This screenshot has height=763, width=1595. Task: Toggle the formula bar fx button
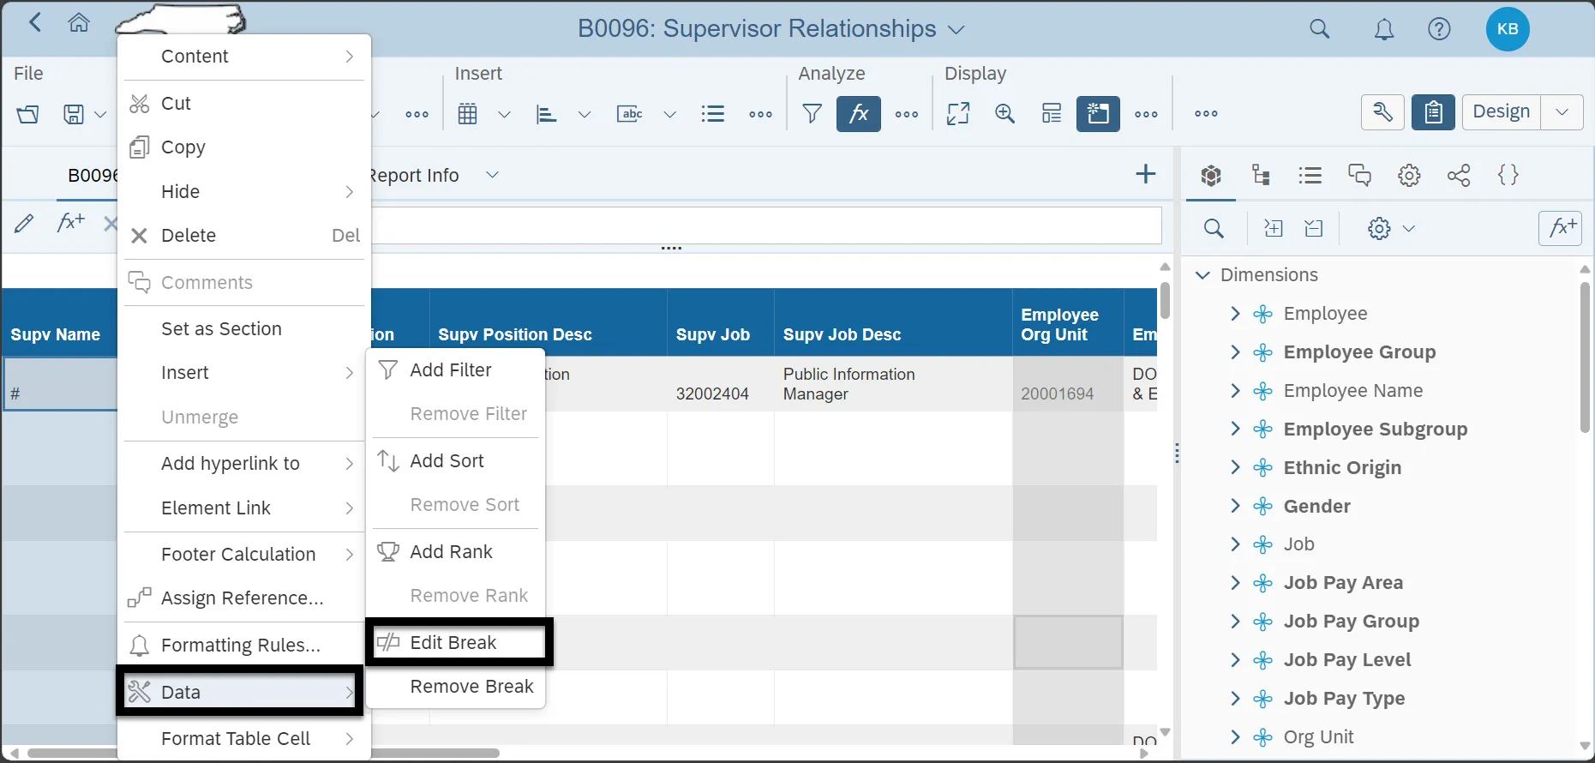[858, 114]
